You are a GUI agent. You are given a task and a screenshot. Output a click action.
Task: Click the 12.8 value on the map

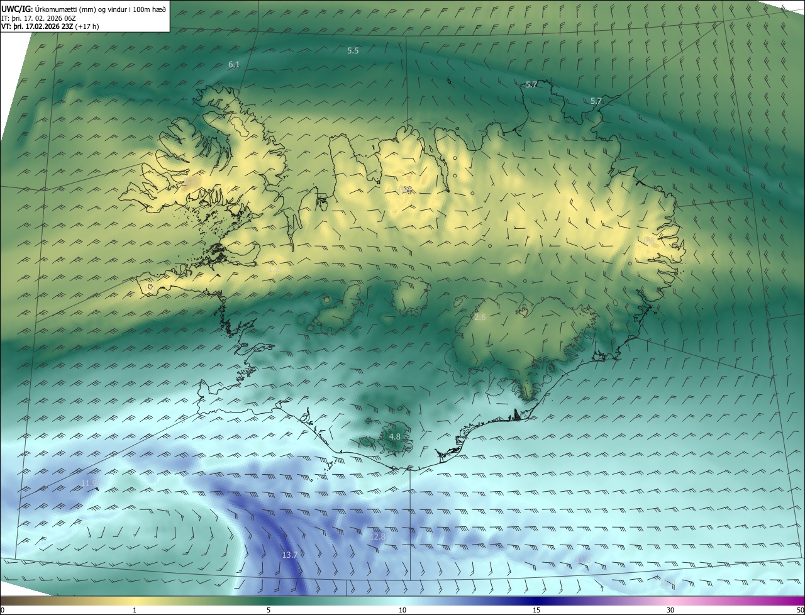point(377,536)
